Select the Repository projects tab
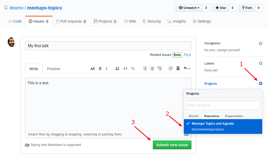The width and height of the screenshot is (268, 158). tap(212, 116)
